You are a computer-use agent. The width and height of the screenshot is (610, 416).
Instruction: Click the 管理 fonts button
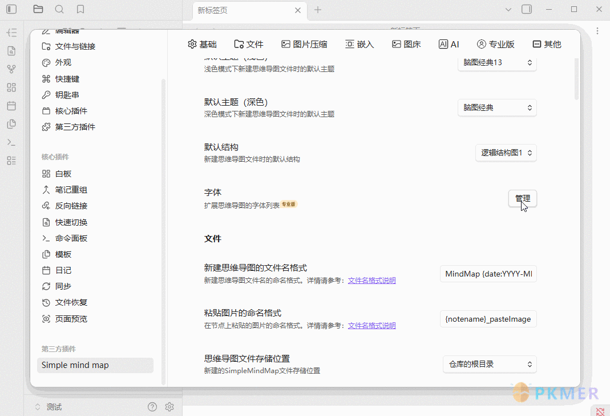pyautogui.click(x=523, y=199)
